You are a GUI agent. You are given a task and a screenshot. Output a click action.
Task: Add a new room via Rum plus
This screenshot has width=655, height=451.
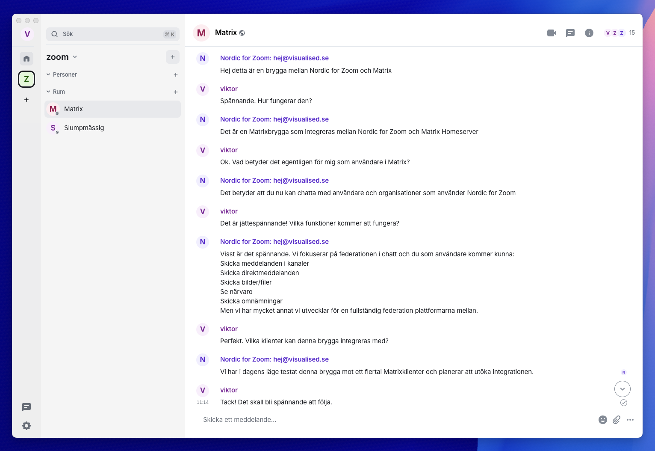175,92
